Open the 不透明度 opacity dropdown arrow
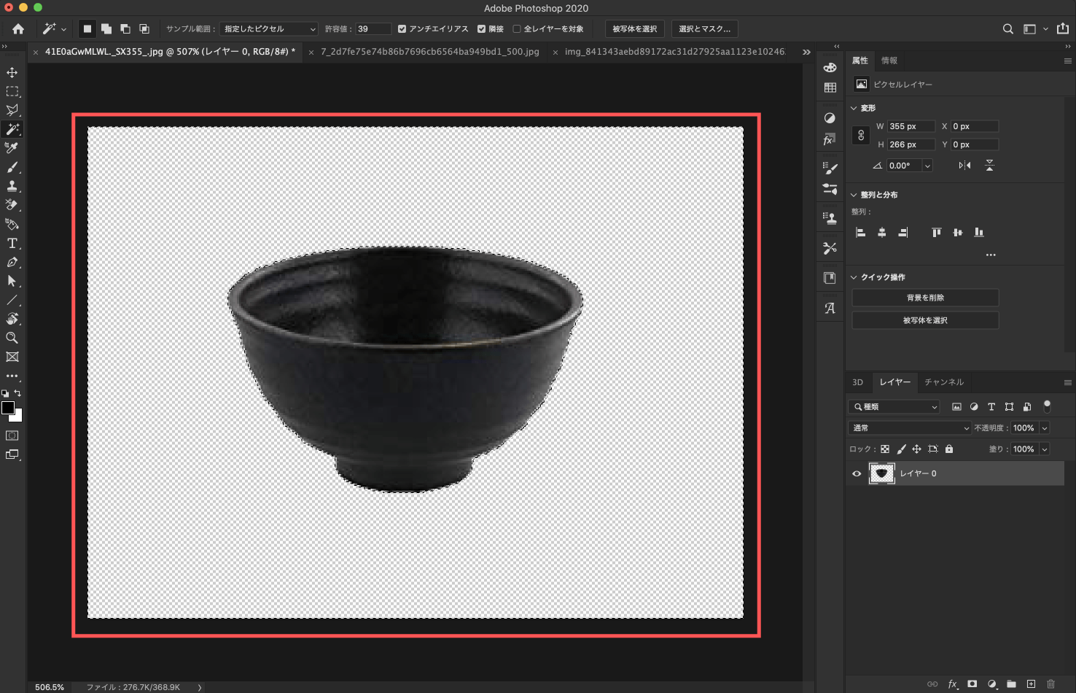The height and width of the screenshot is (693, 1076). coord(1044,428)
